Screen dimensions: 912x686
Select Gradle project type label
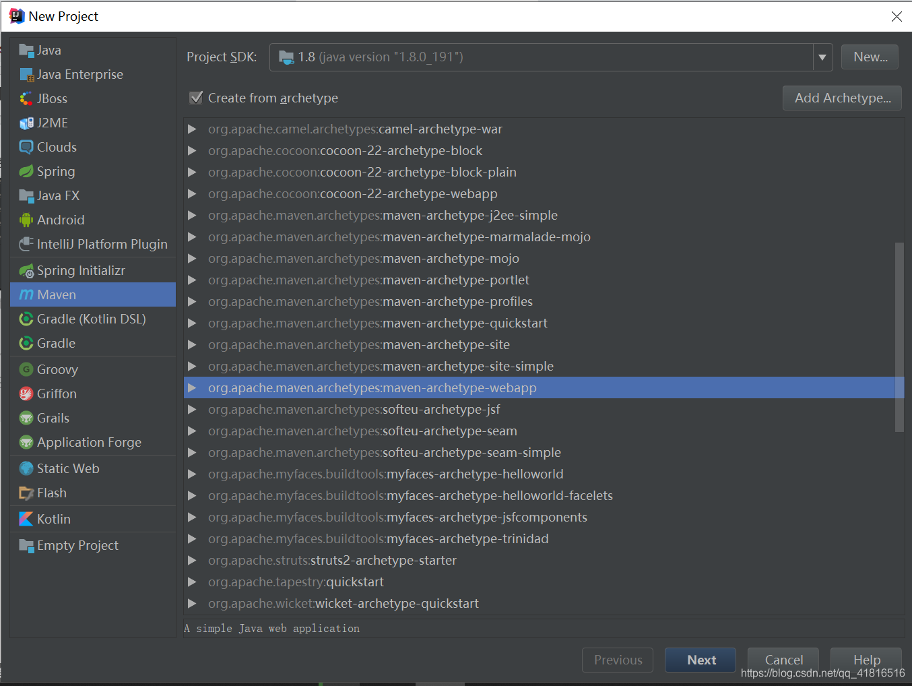coord(56,343)
